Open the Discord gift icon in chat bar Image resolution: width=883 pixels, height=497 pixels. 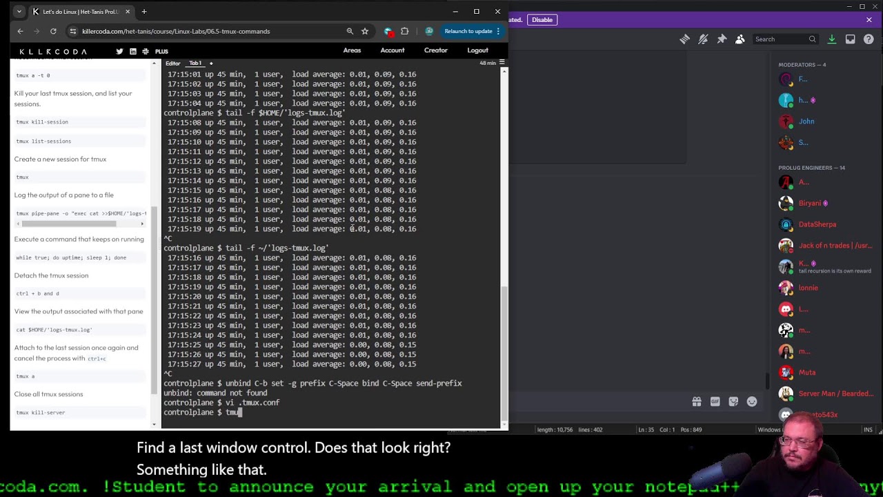697,402
